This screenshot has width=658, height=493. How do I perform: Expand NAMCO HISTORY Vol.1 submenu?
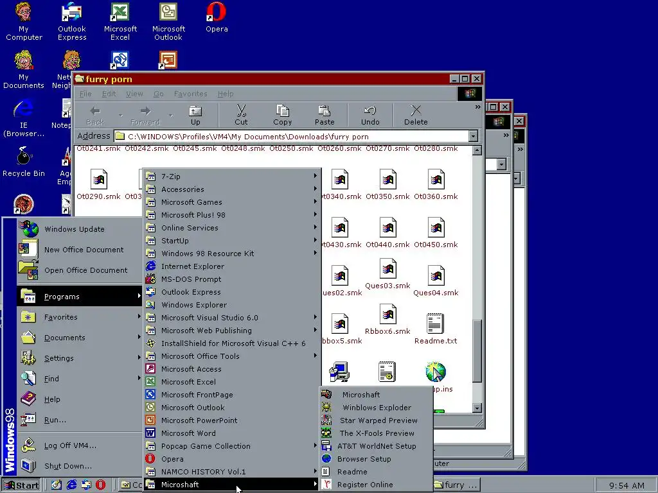(232, 472)
